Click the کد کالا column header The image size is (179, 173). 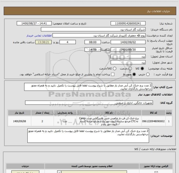point(154,113)
